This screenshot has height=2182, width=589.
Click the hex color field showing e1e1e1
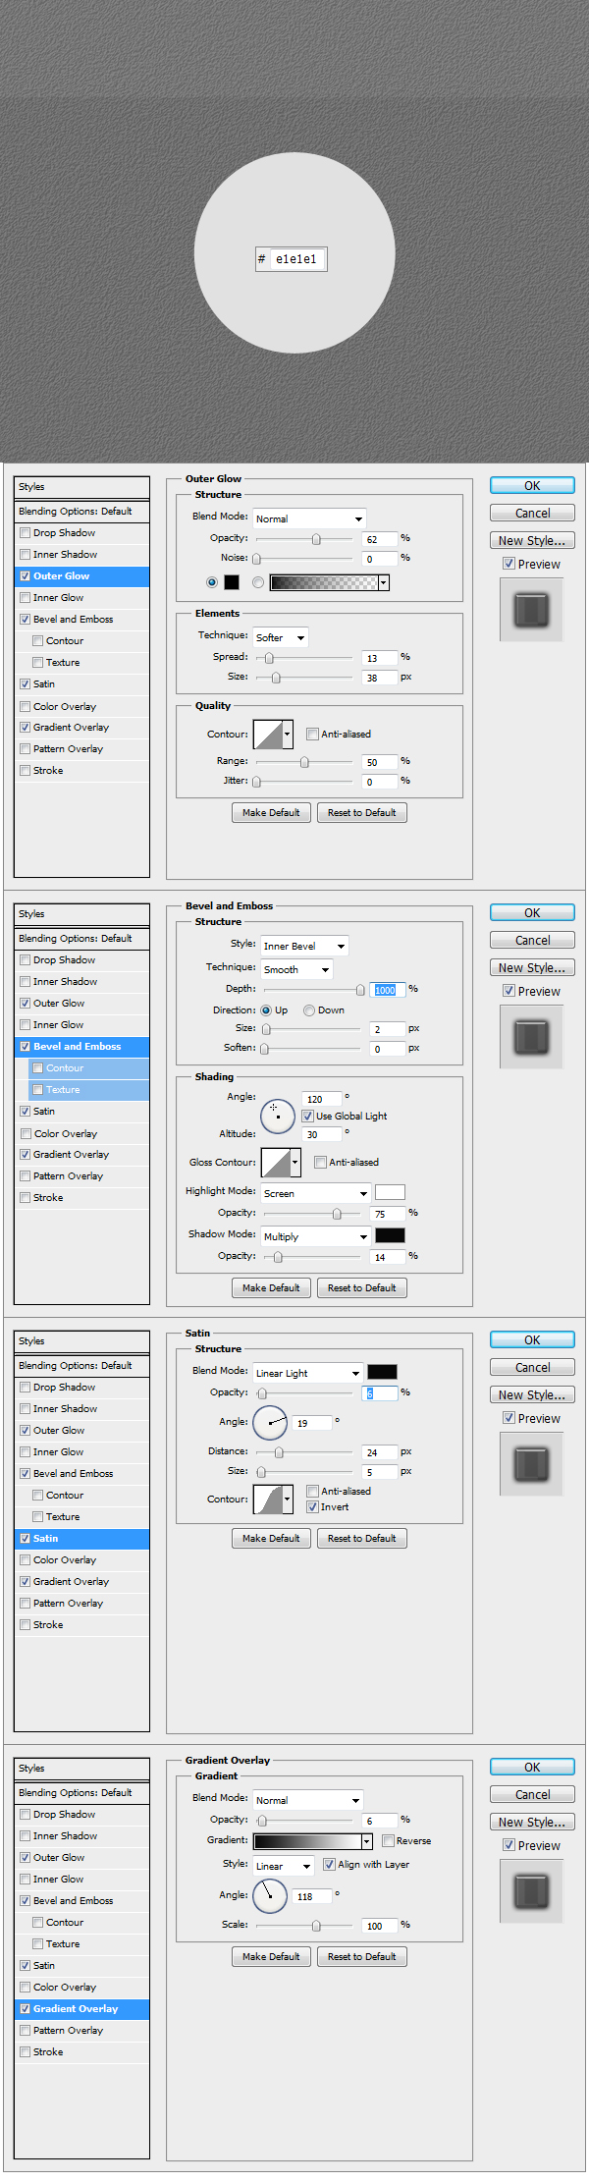click(297, 259)
